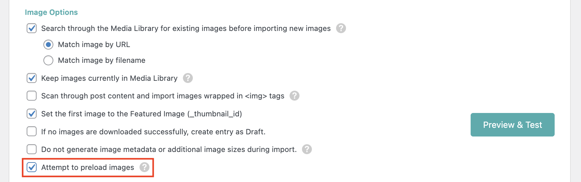Select the Match image by URL radio button
The image size is (581, 182).
click(48, 45)
